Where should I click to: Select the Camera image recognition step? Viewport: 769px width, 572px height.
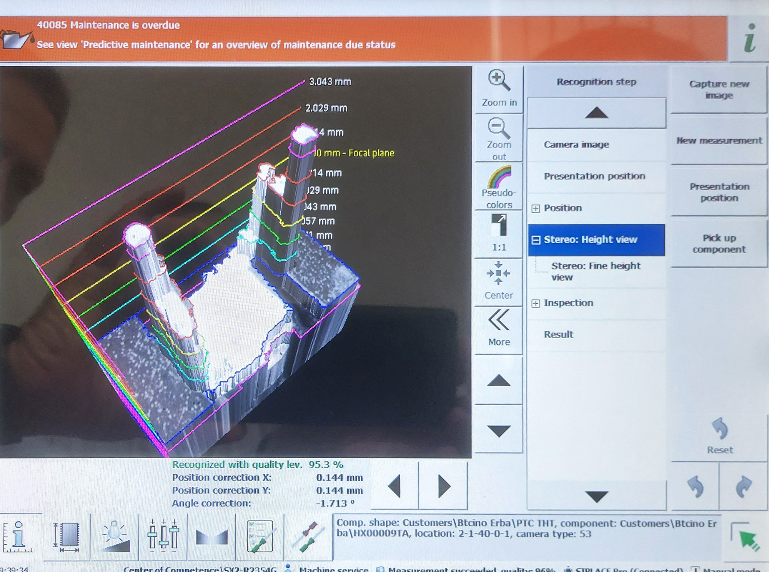coord(576,145)
